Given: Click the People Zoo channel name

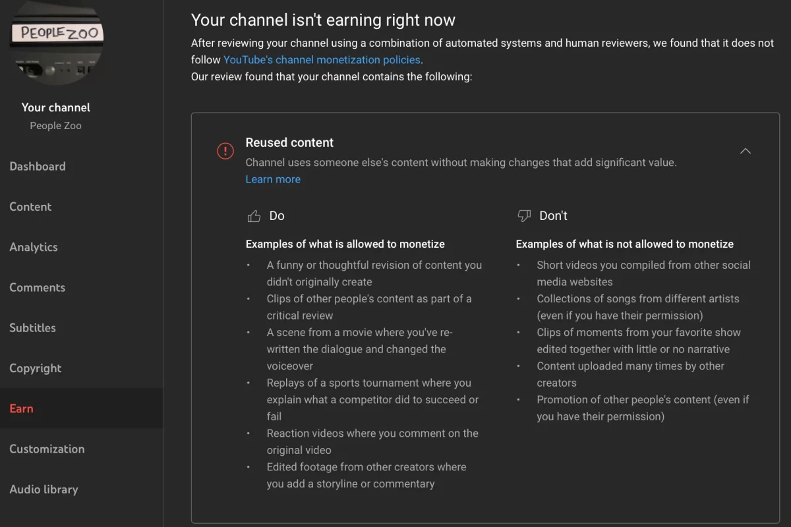Looking at the screenshot, I should coord(55,125).
